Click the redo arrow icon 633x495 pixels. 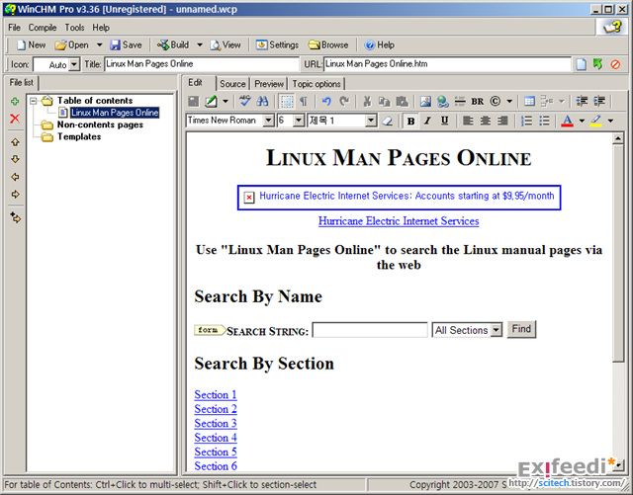click(344, 101)
